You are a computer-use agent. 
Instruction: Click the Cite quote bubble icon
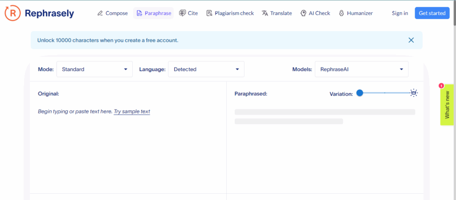[x=182, y=13]
